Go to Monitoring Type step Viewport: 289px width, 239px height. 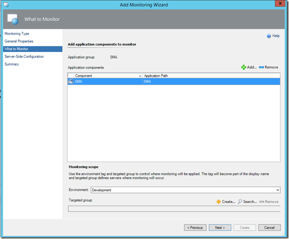(x=17, y=34)
